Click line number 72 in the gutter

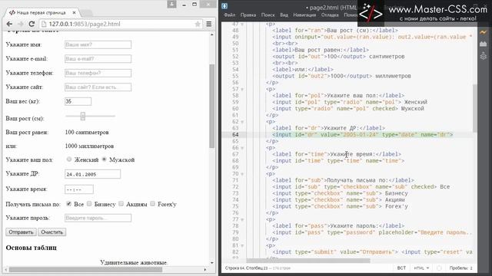tap(235, 187)
